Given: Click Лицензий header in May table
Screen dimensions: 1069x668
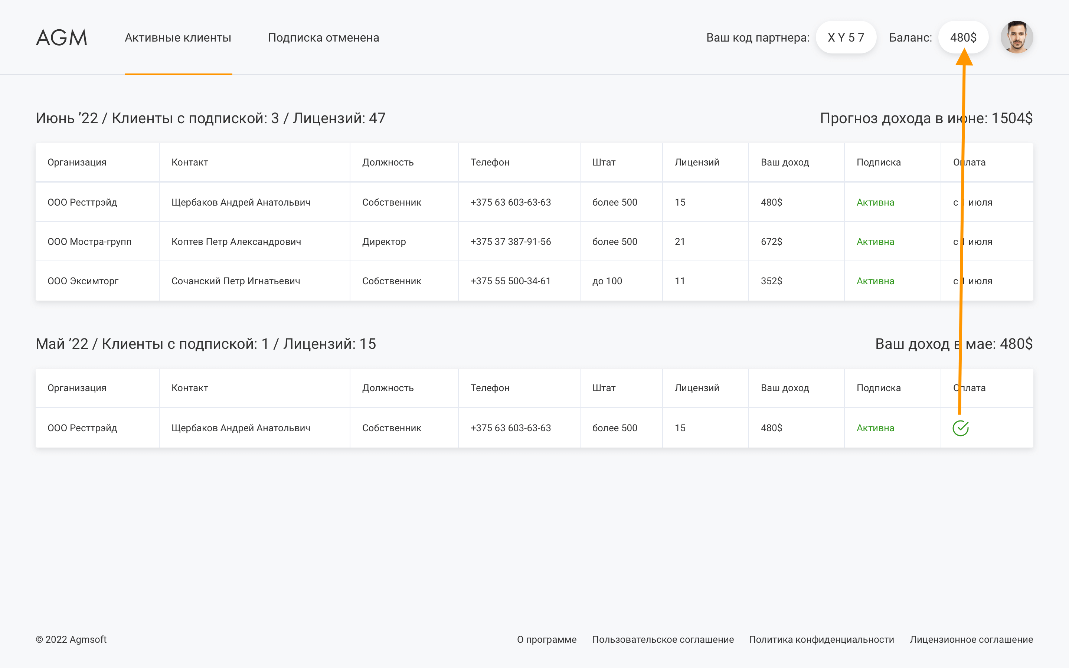Looking at the screenshot, I should [x=697, y=388].
